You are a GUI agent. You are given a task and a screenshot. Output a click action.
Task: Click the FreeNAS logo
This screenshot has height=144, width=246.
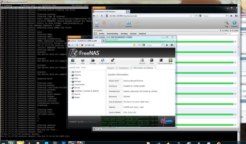point(85,53)
